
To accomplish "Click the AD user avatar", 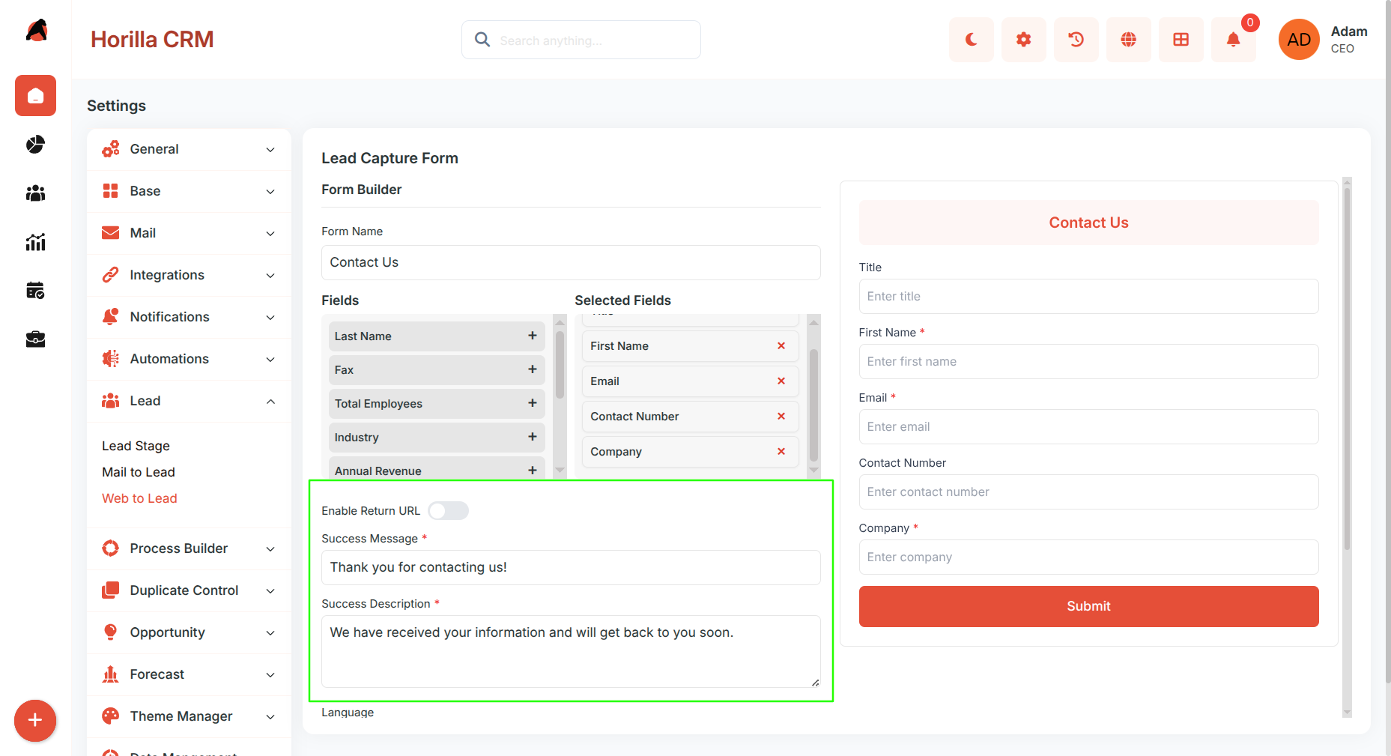I will click(1299, 40).
